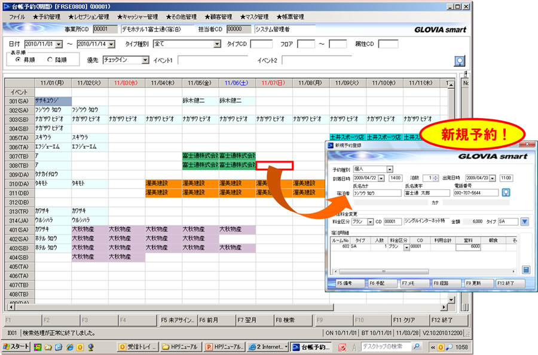Click the F8 検索 function key button
This screenshot has height=355, width=538.
coord(293,320)
